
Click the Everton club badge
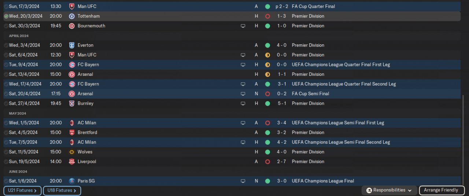(72, 45)
